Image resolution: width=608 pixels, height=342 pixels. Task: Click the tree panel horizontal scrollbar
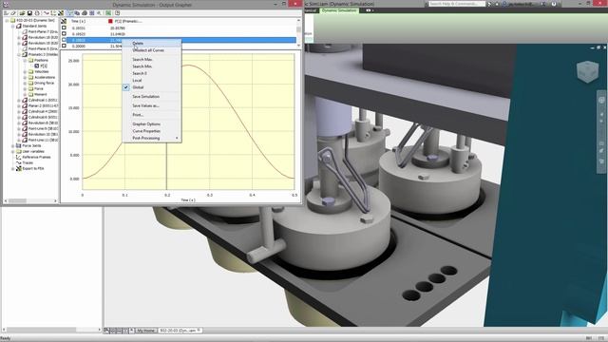coord(31,200)
